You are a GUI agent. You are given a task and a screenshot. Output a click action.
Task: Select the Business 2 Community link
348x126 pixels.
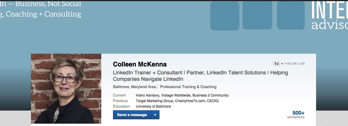point(210,95)
